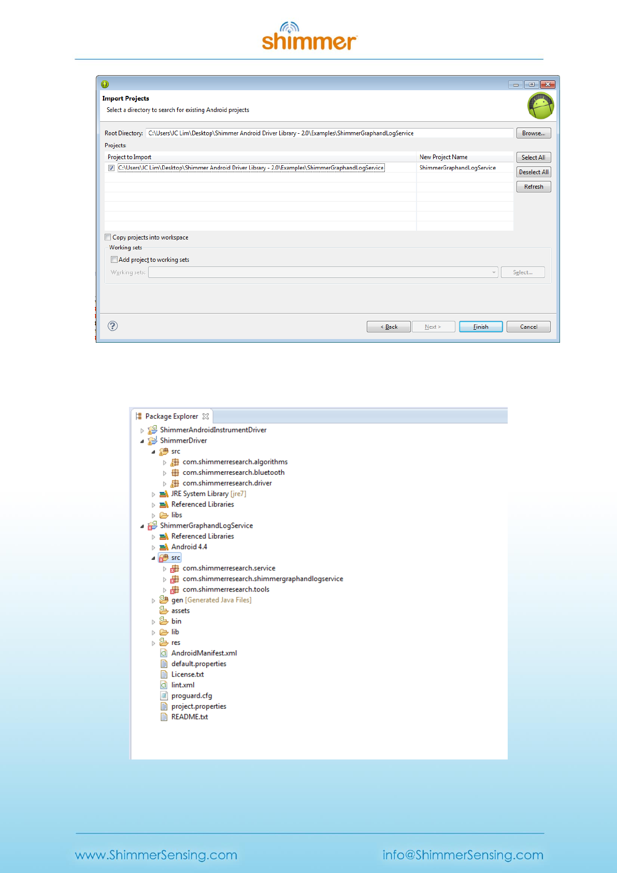Close the Package Explorer tab with X icon

pyautogui.click(x=206, y=416)
